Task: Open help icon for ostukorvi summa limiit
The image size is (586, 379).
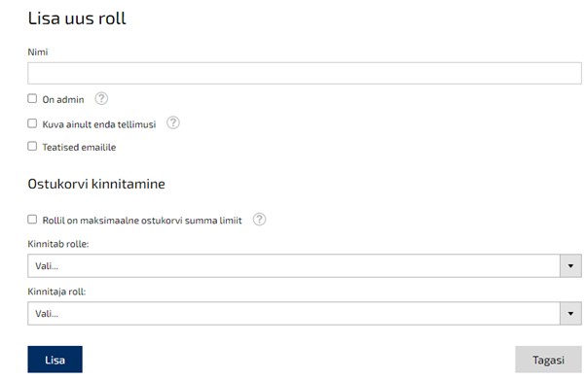Action: coord(259,220)
